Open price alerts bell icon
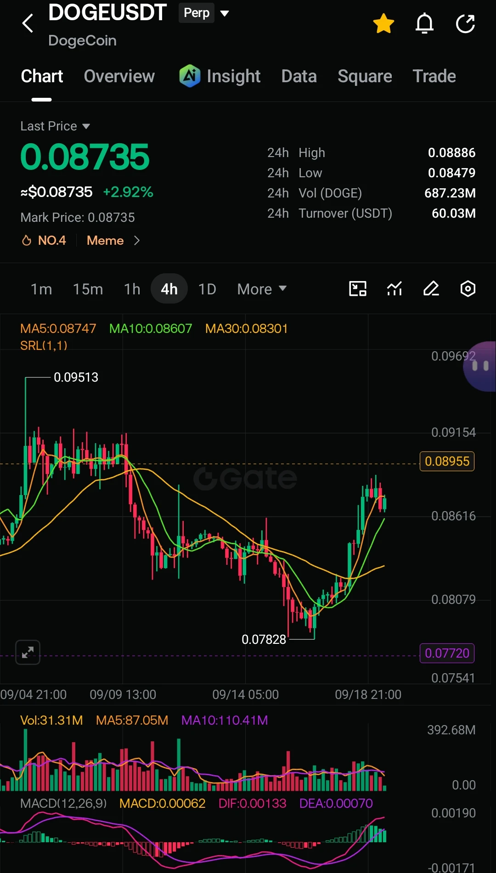Viewport: 496px width, 873px height. [x=424, y=24]
